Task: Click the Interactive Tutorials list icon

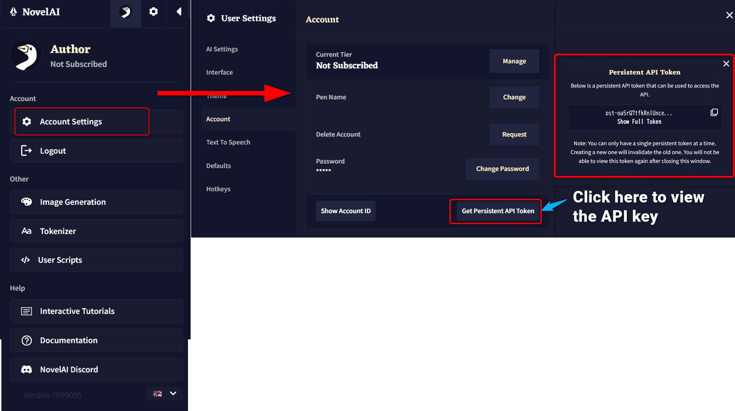Action: pos(27,311)
